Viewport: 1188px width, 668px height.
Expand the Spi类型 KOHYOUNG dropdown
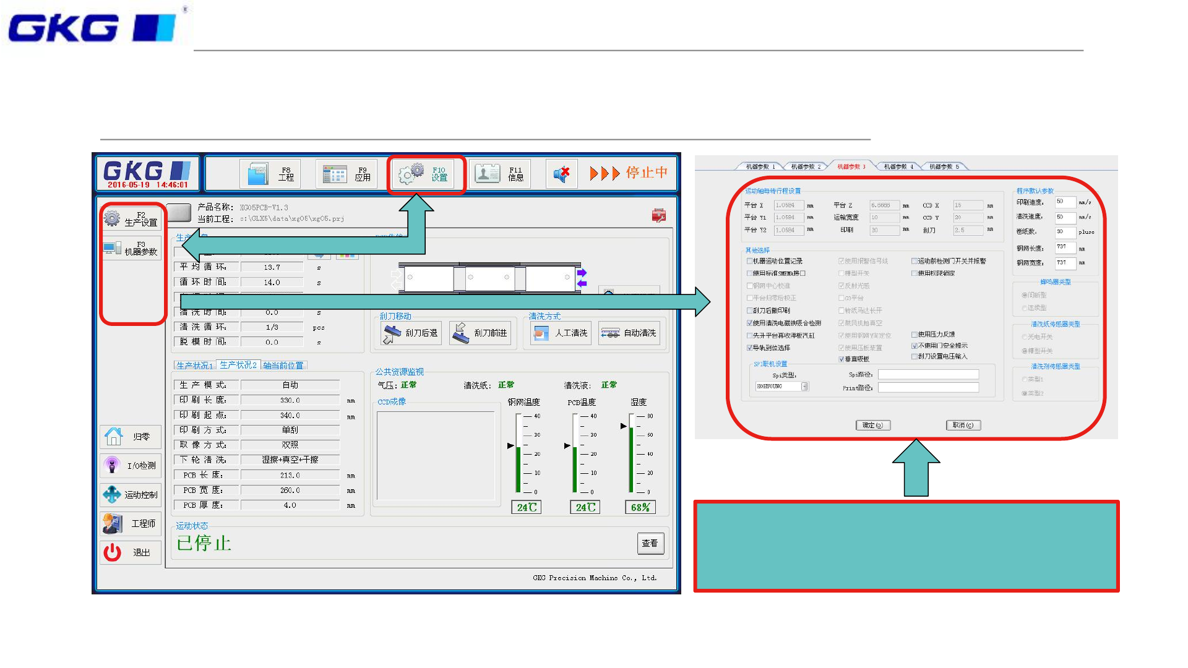(804, 387)
